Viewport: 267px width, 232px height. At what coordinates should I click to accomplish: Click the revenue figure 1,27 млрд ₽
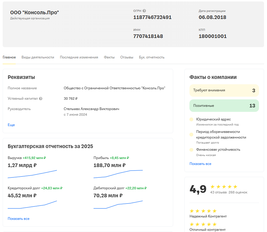tap(22, 165)
